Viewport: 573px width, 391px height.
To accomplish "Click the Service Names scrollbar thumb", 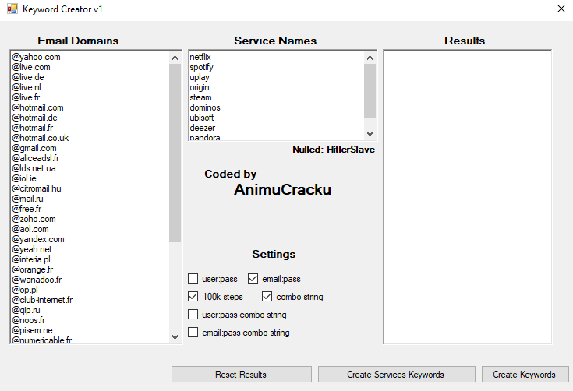I will point(370,89).
